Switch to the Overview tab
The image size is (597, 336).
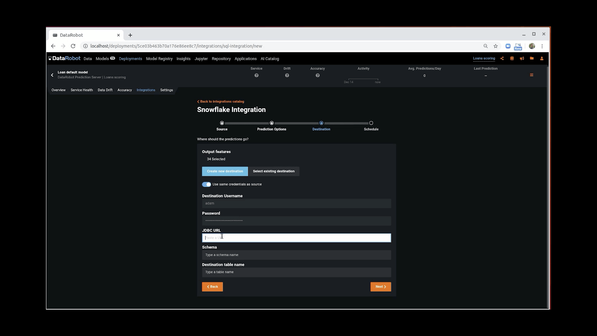coord(59,90)
